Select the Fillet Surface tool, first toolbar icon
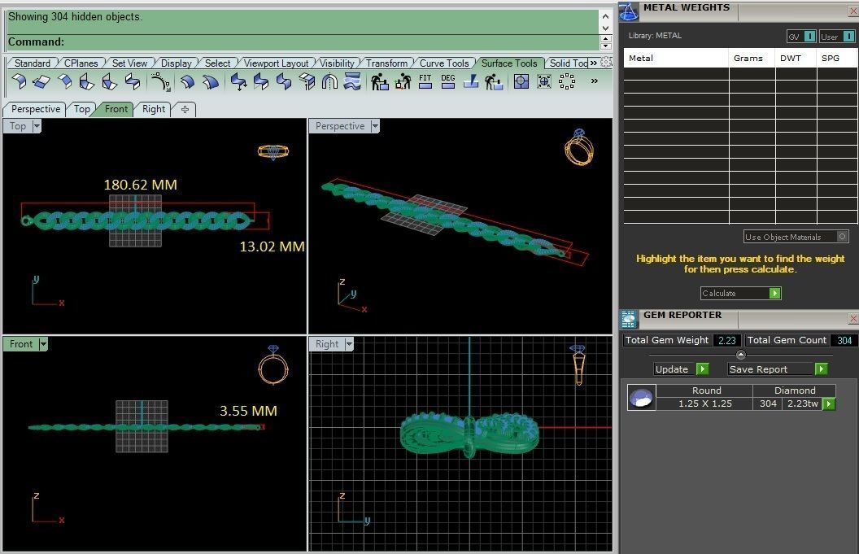 pos(19,81)
